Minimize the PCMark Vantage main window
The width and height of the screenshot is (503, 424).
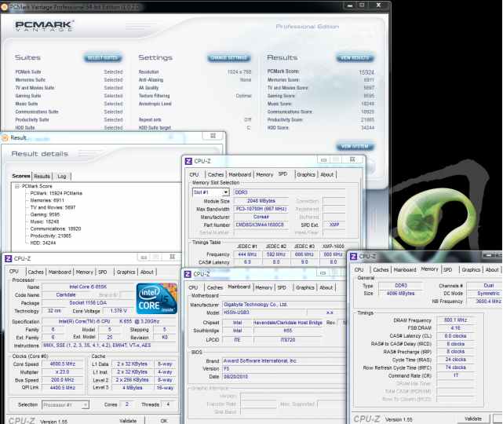coord(350,5)
